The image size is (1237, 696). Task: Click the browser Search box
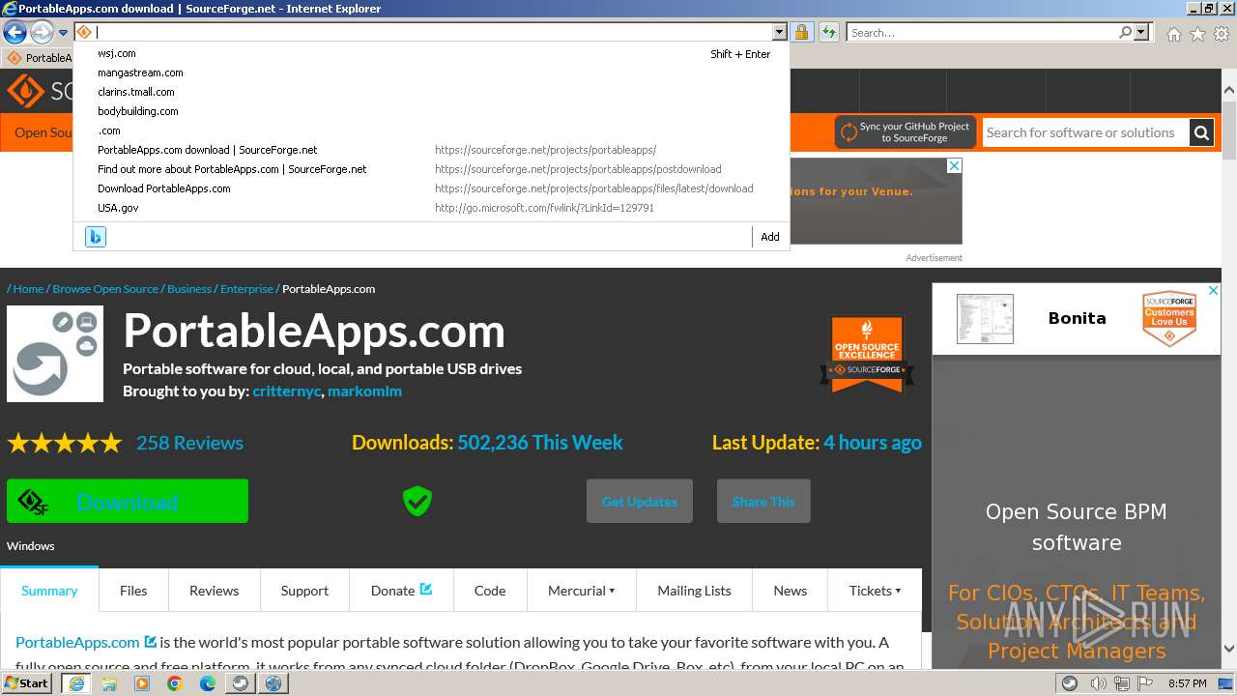[x=983, y=32]
